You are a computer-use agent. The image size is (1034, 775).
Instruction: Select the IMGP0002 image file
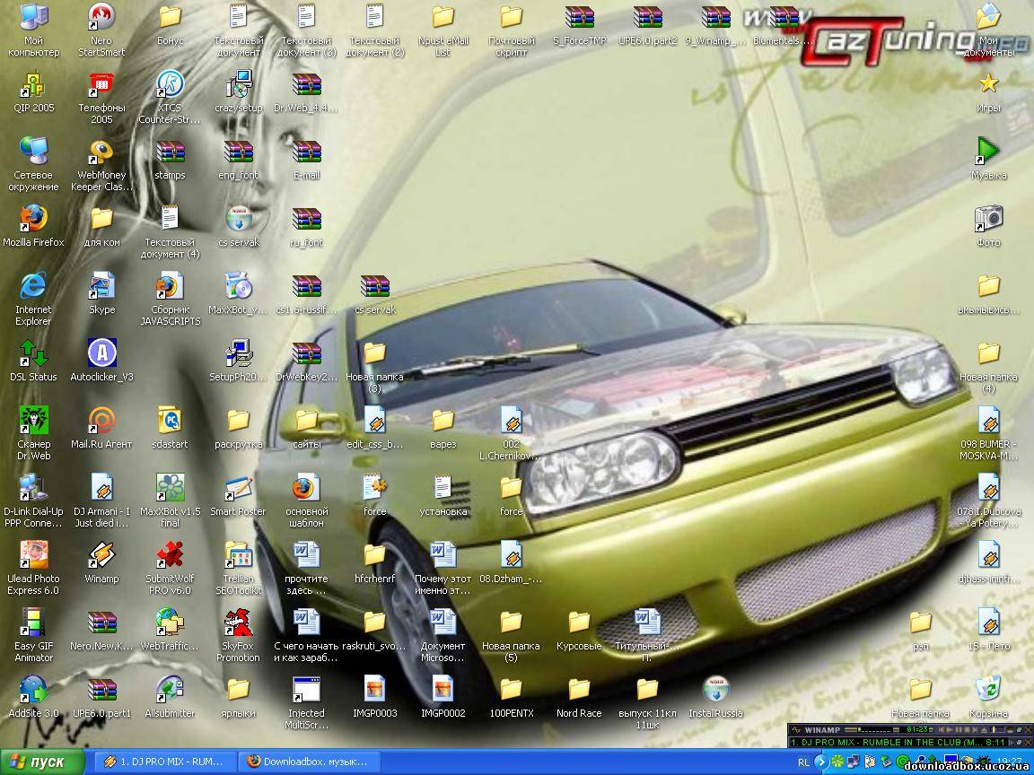443,697
